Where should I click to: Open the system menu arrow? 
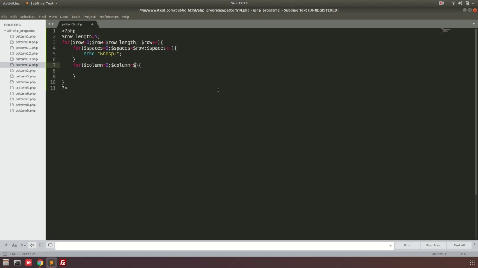[473, 3]
